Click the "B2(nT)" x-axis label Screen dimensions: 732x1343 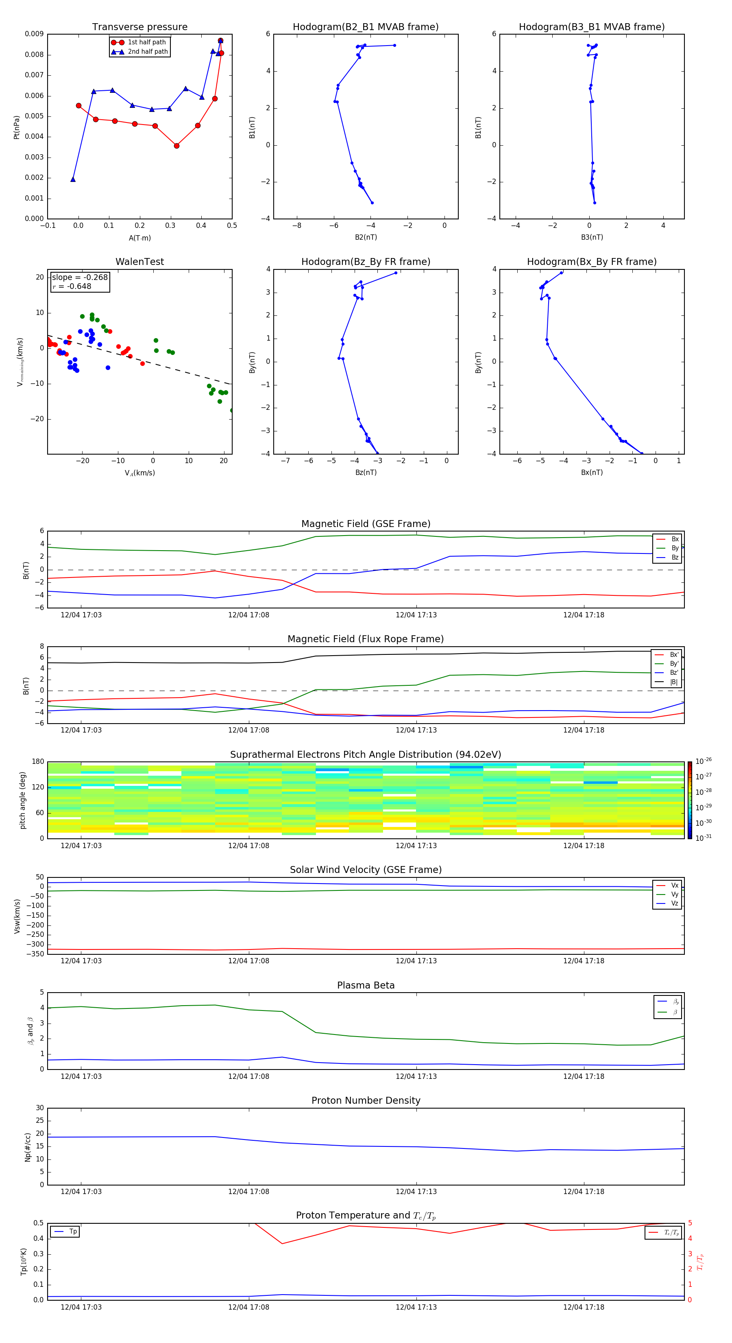click(x=366, y=237)
